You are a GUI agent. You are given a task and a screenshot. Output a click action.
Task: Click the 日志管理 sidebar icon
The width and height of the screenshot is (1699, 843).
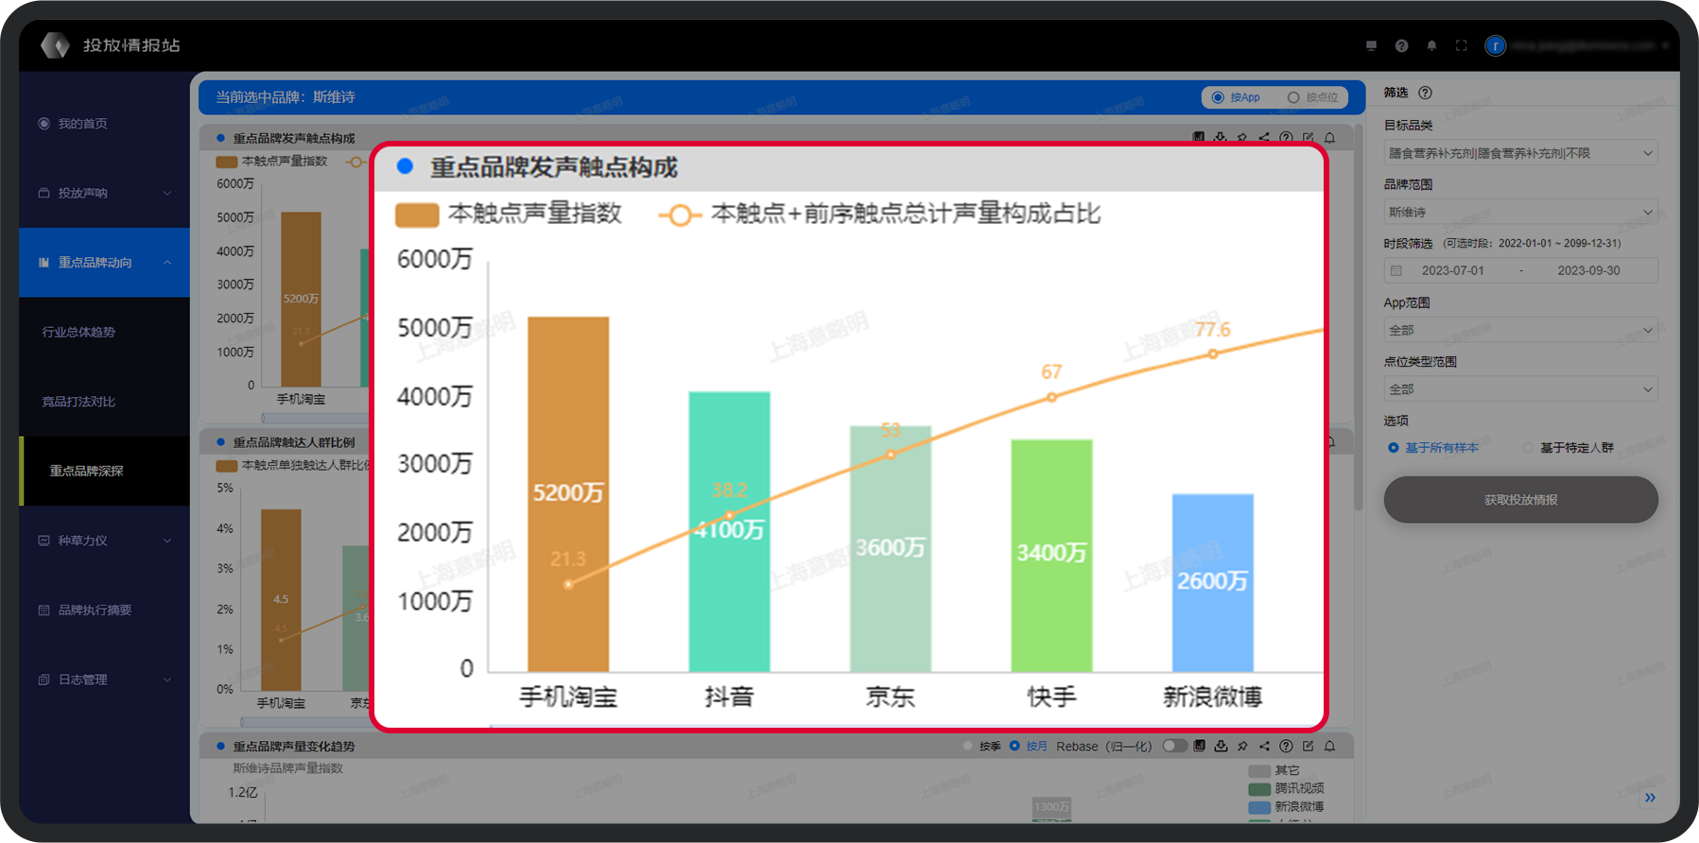tap(43, 680)
